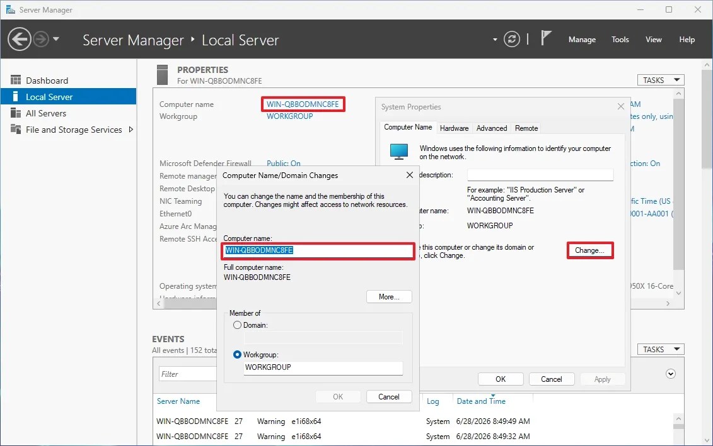
Task: Click the Change... button
Action: [590, 250]
